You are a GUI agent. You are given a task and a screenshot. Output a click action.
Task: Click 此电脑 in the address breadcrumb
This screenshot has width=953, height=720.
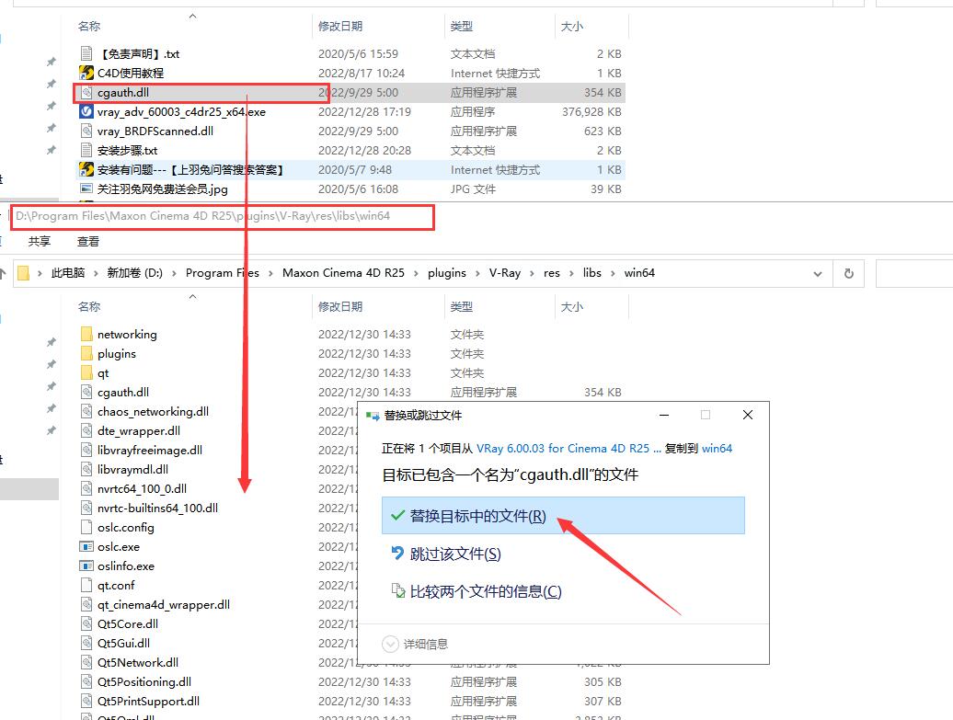pos(68,273)
